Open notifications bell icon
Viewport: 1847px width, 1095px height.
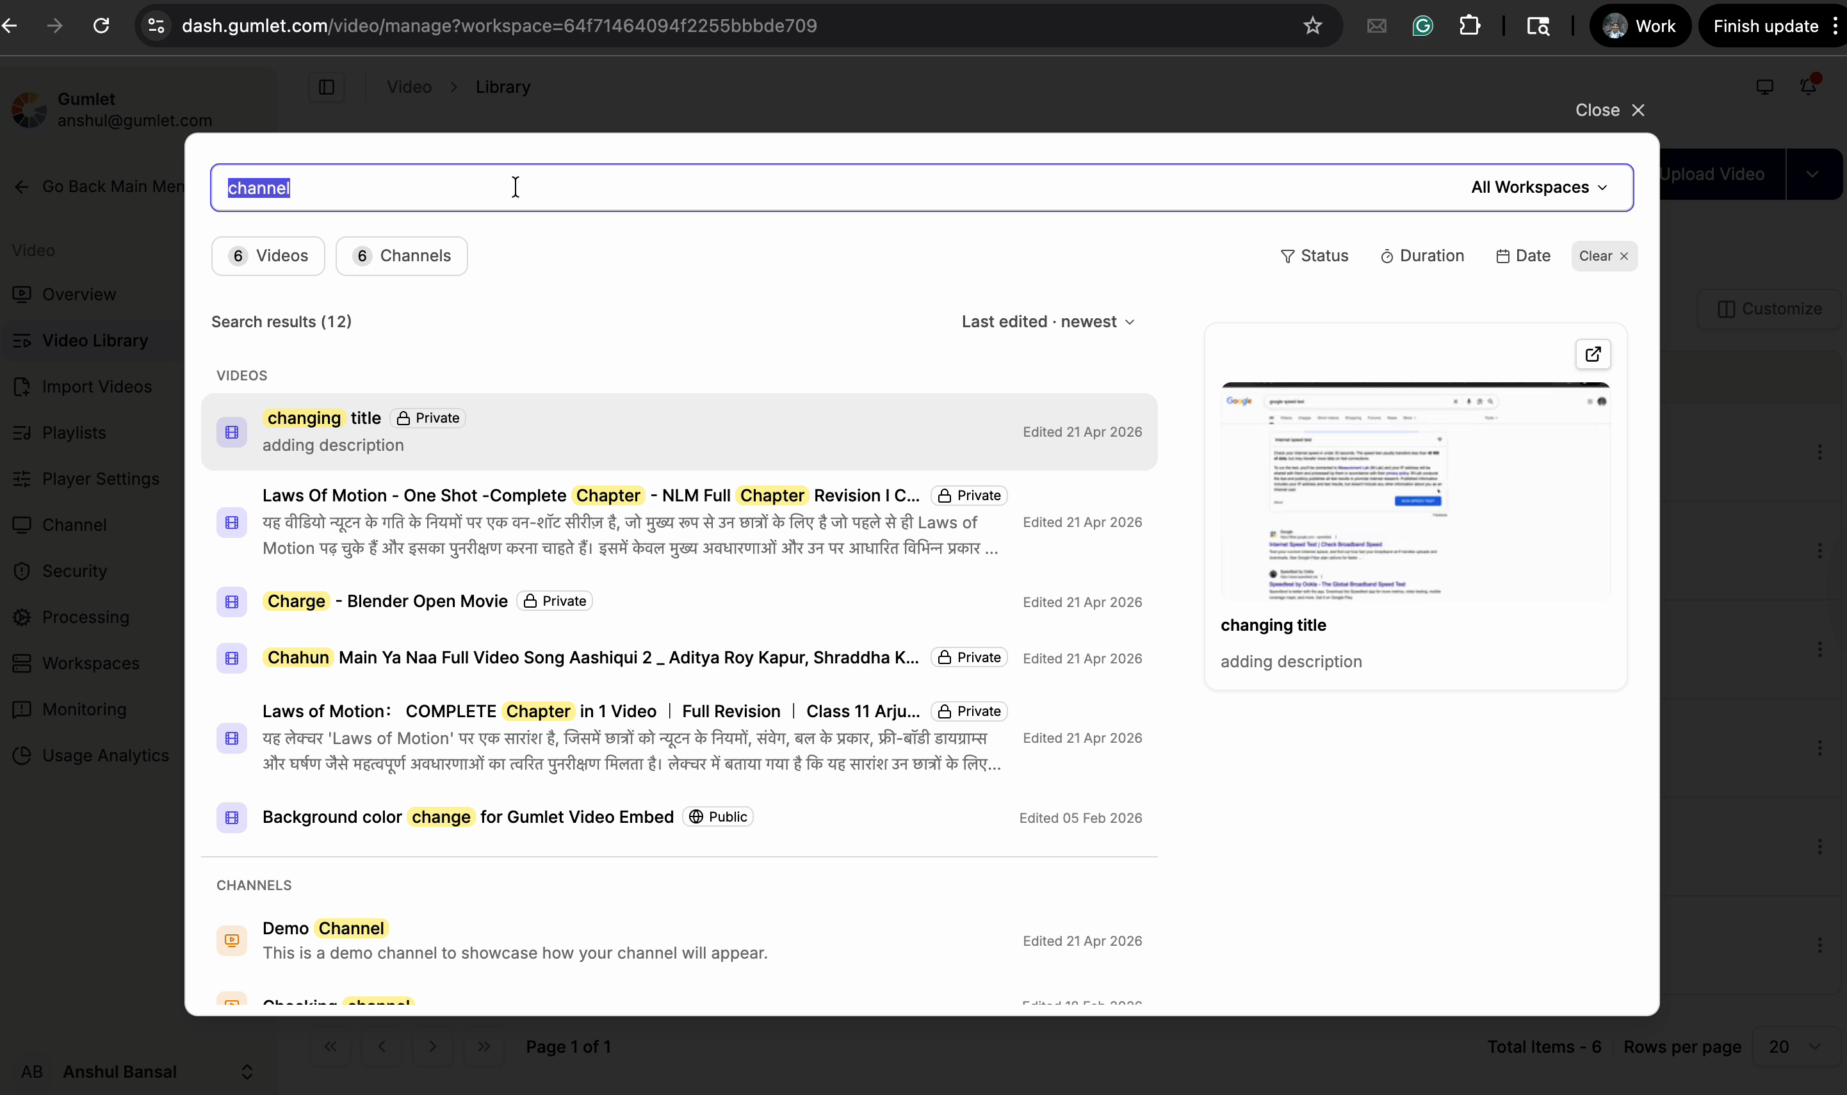(1809, 86)
